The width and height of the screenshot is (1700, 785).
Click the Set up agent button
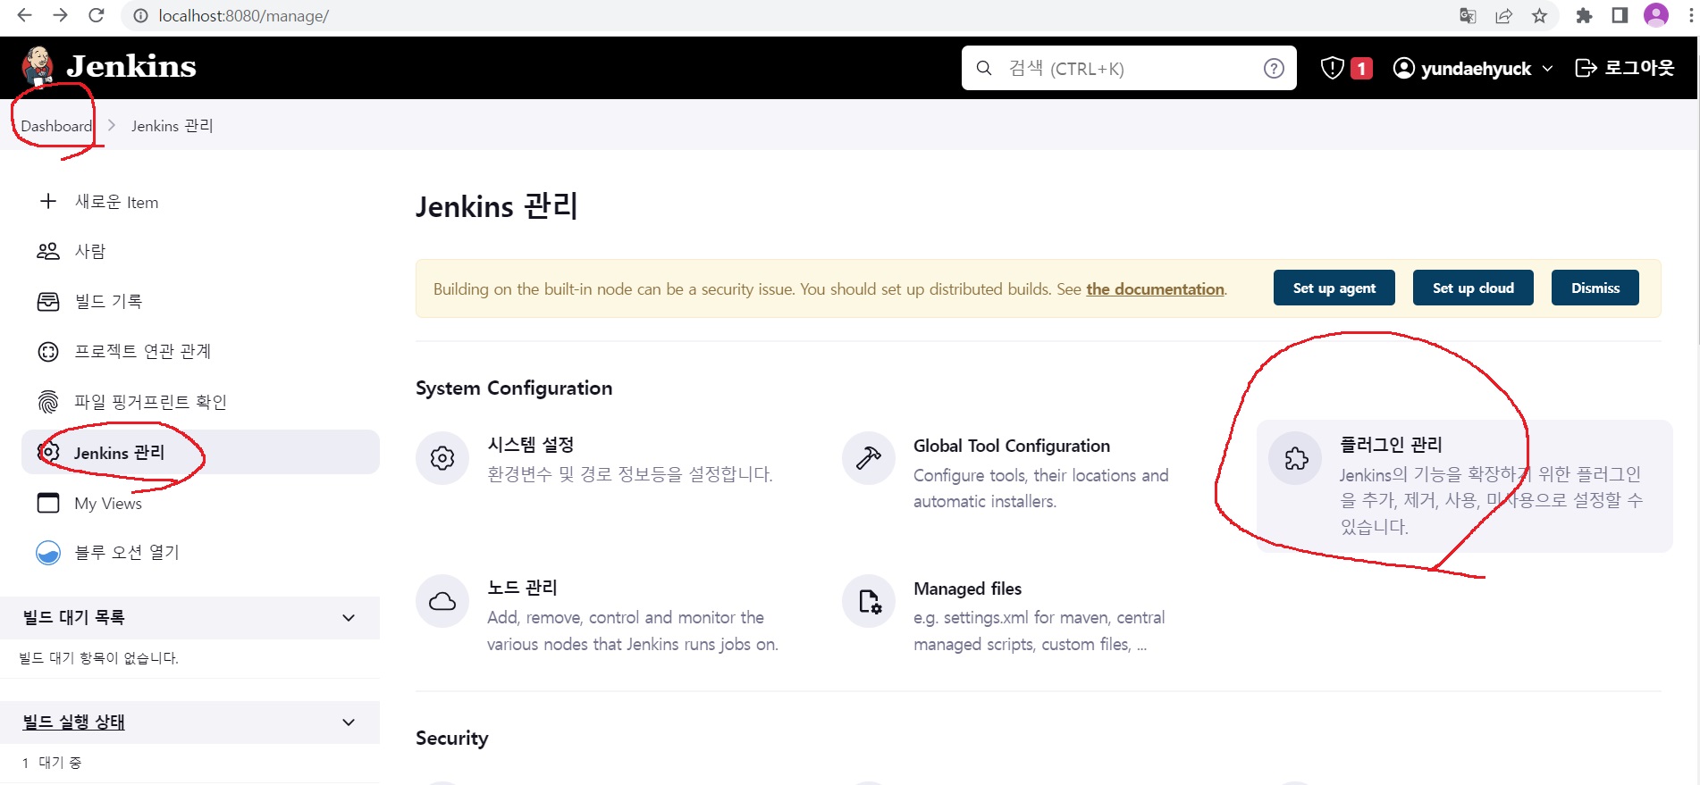tap(1334, 288)
